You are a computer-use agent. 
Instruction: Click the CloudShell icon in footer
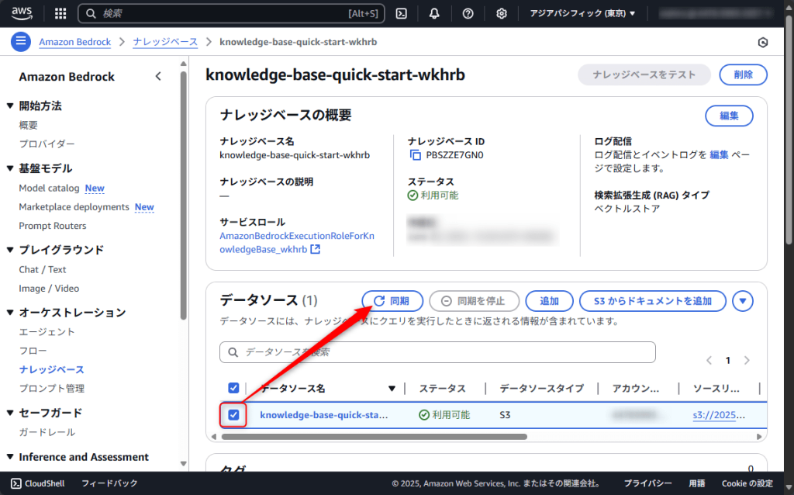click(x=16, y=483)
